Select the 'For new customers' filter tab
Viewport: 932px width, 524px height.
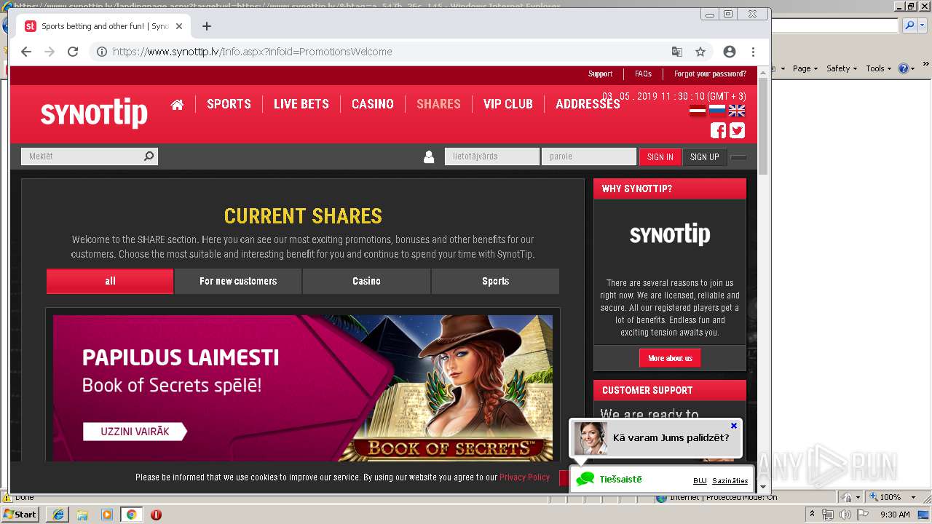pos(238,281)
